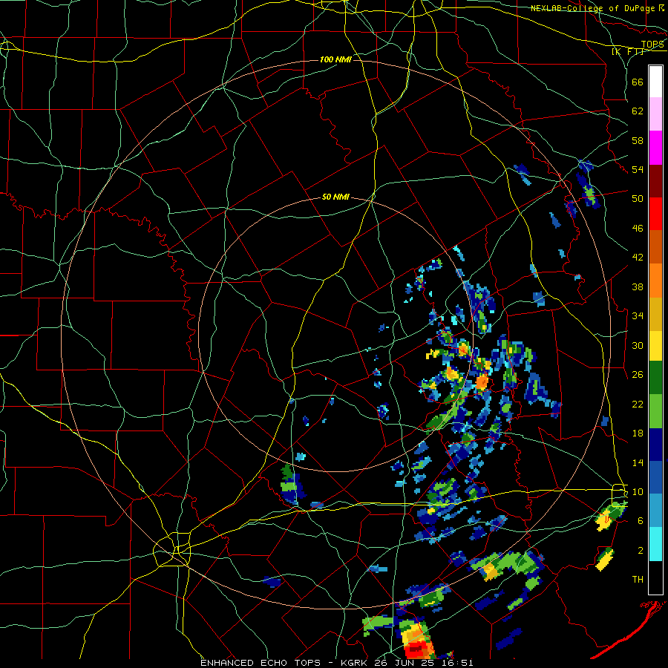The height and width of the screenshot is (668, 668).
Task: Click the legend value "26"
Action: click(638, 375)
